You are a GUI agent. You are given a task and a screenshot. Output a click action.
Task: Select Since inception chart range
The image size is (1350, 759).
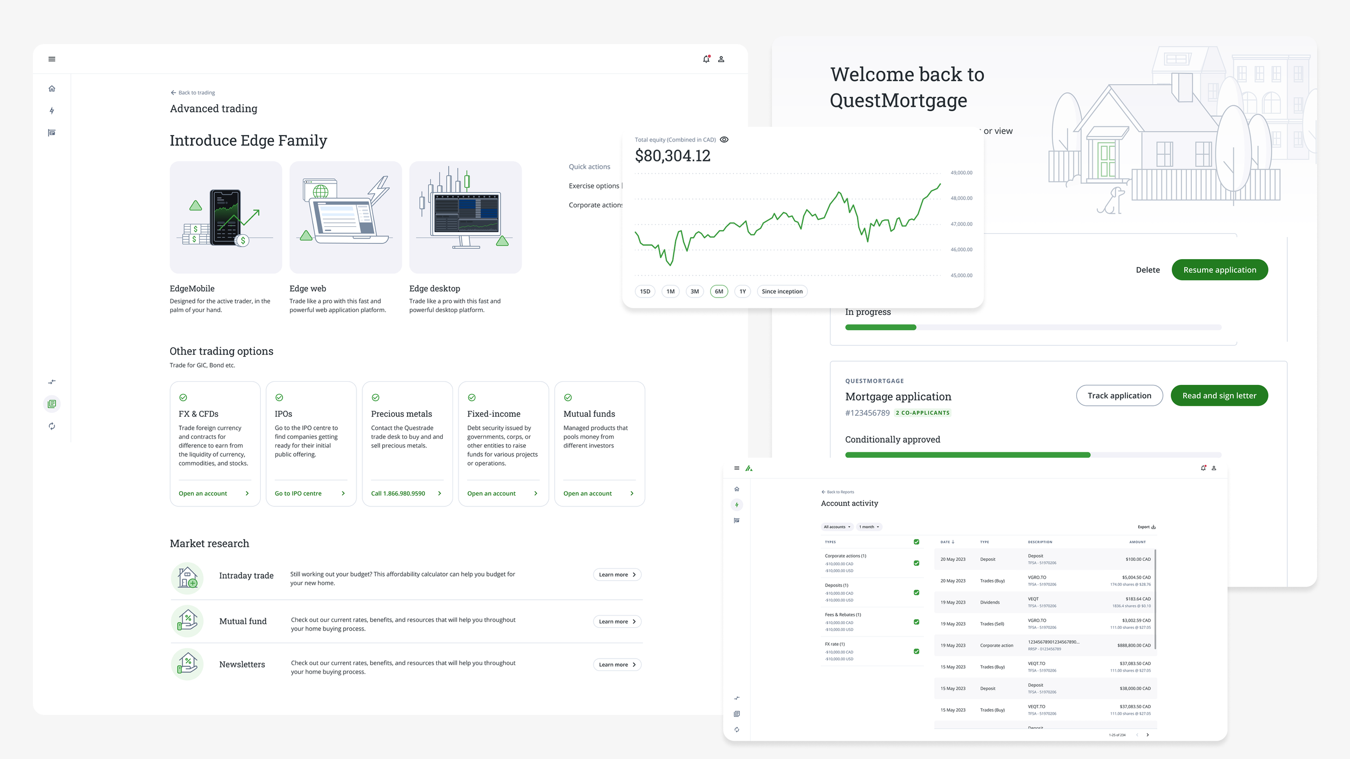[782, 292]
